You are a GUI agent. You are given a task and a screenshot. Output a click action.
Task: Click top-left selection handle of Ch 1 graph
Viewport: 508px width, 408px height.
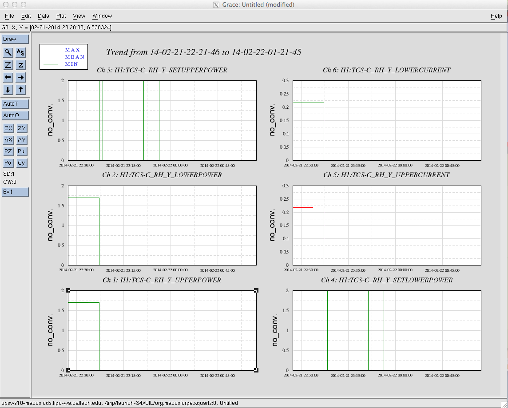(68, 291)
